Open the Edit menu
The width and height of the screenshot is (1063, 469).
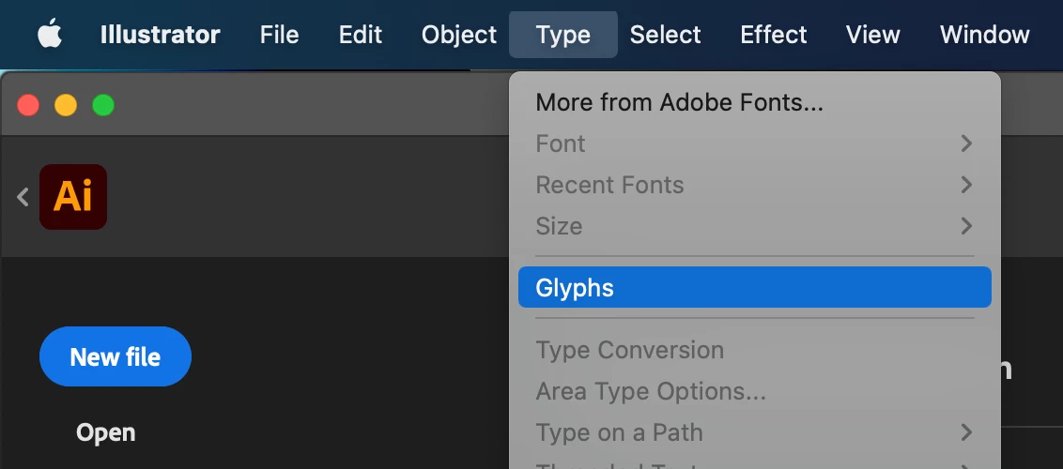[x=361, y=35]
